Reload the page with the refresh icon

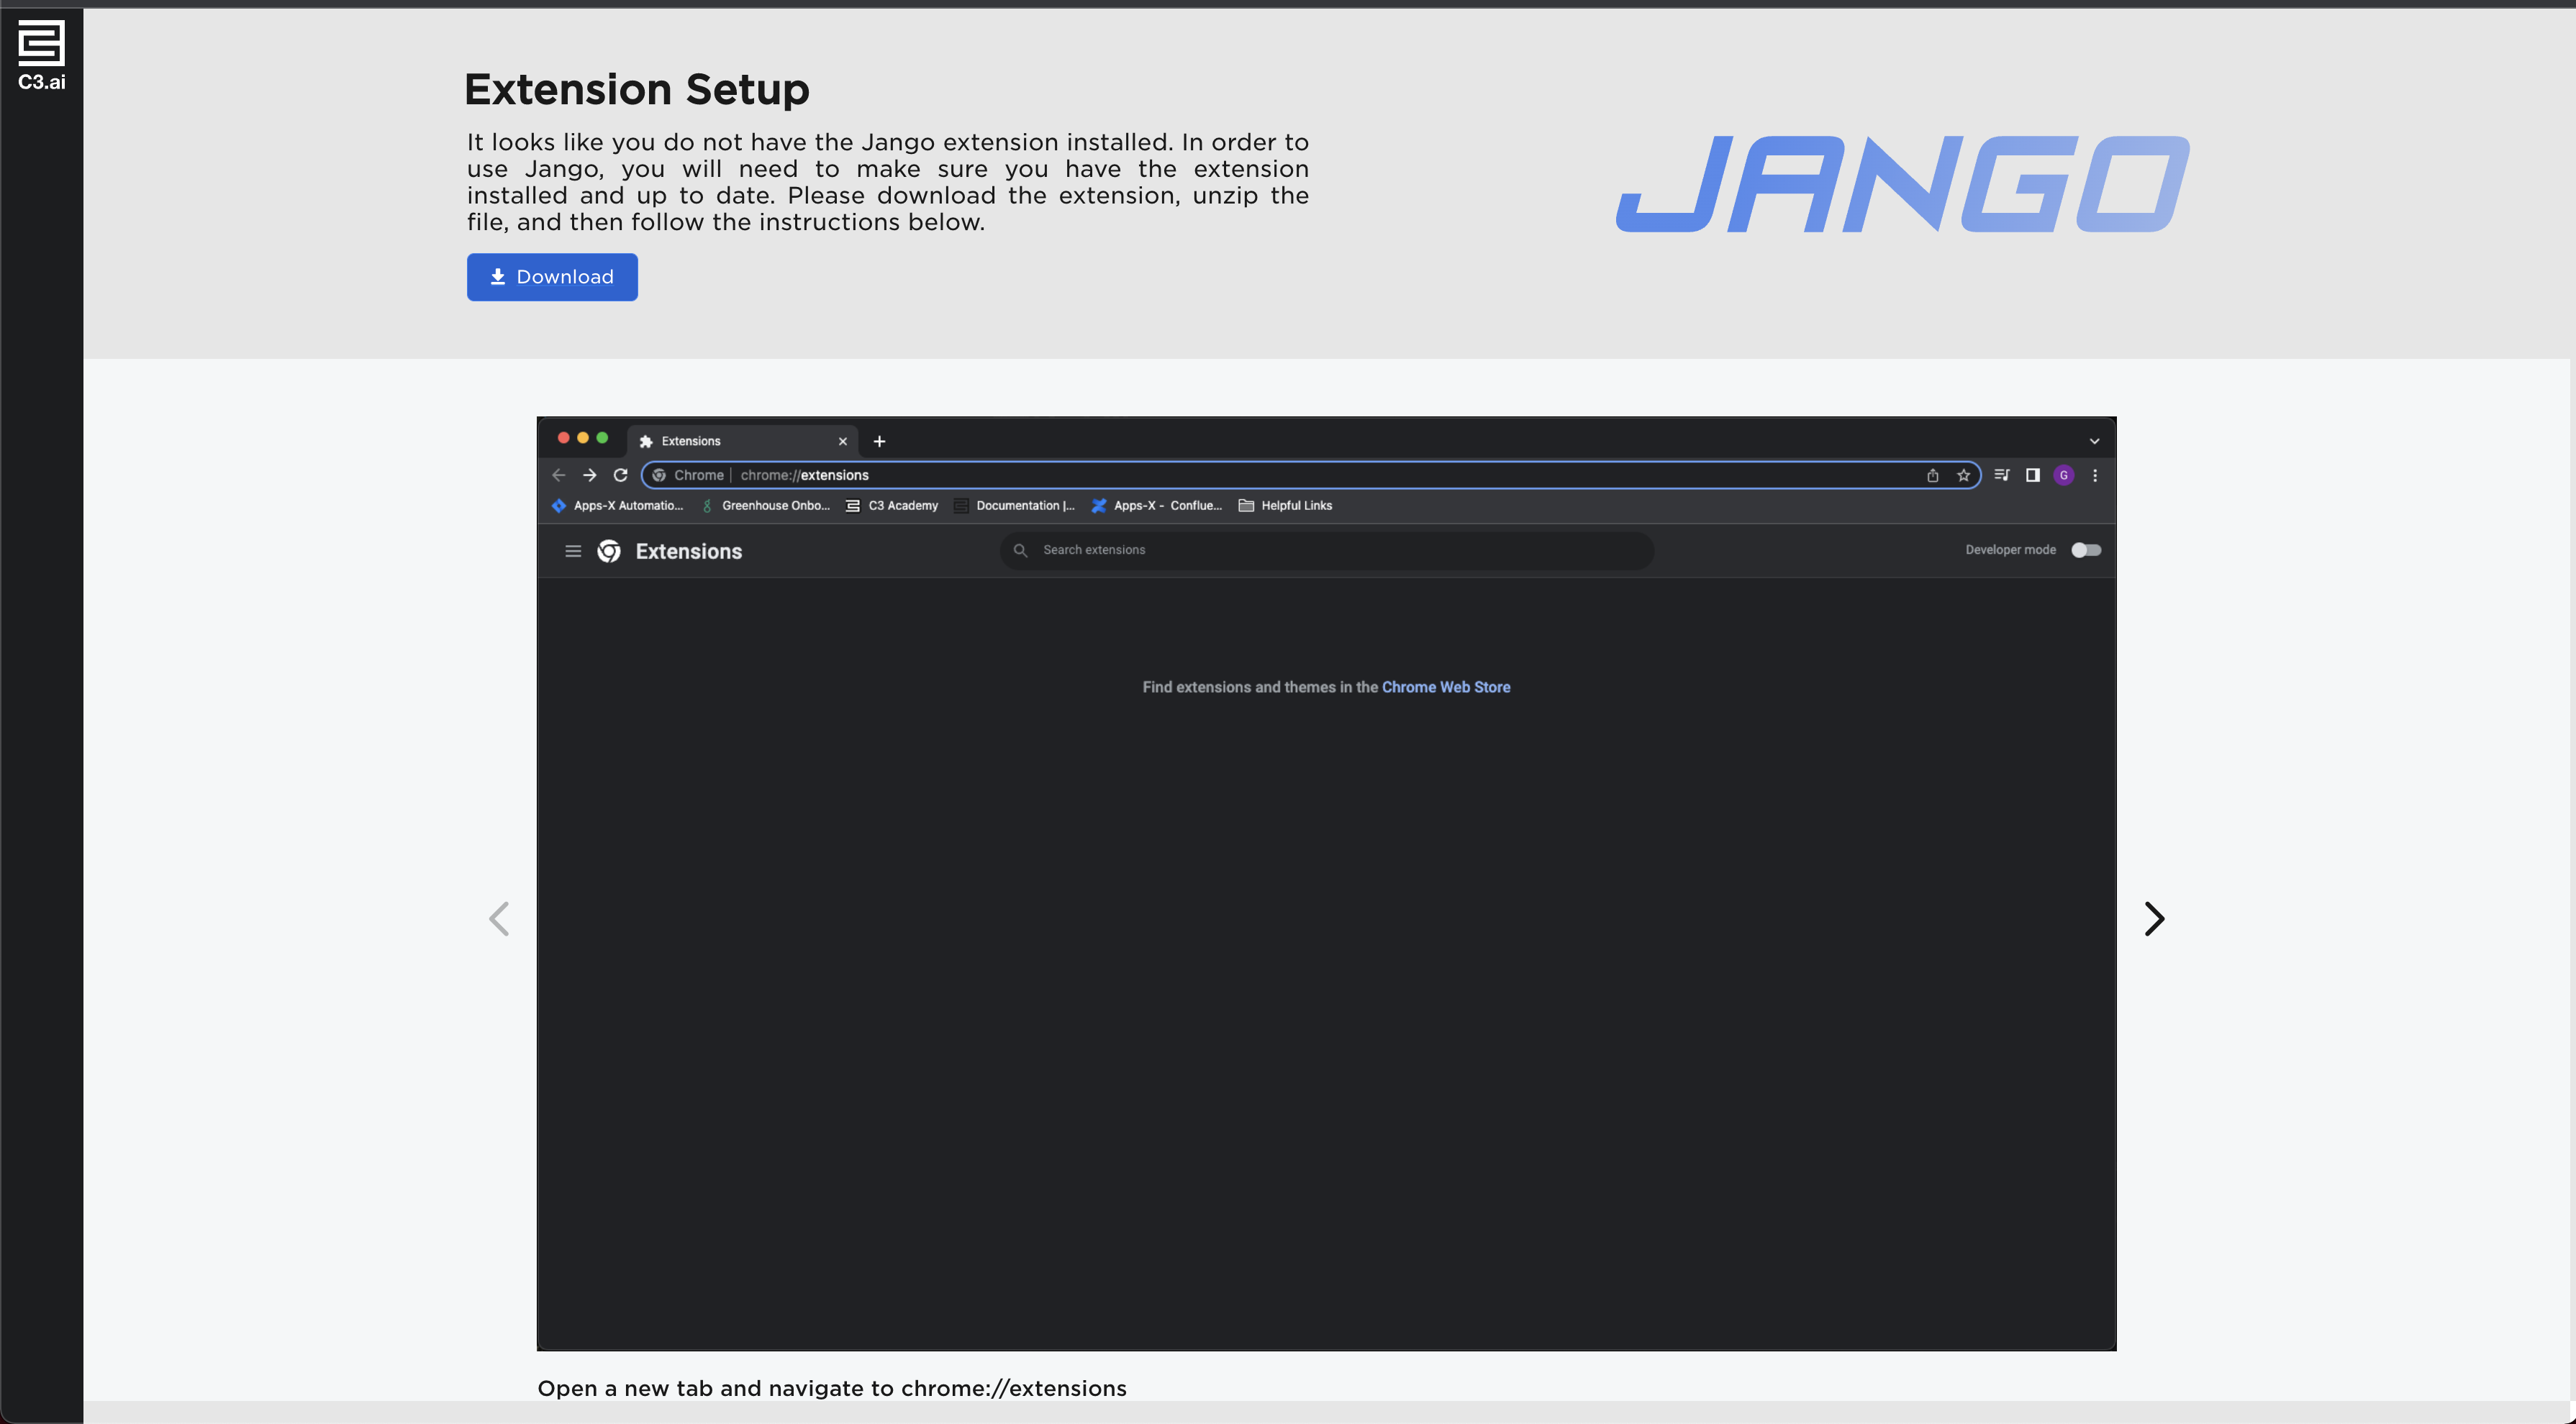[620, 475]
